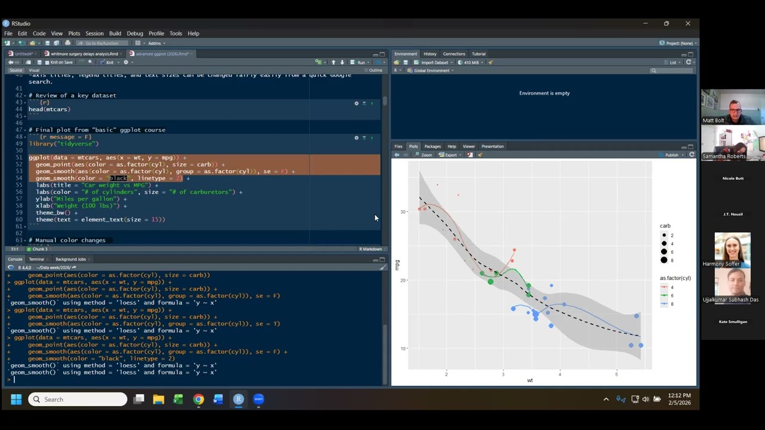Clear all plots with the broom icon
Viewport: 765px width, 430px height.
click(x=480, y=155)
